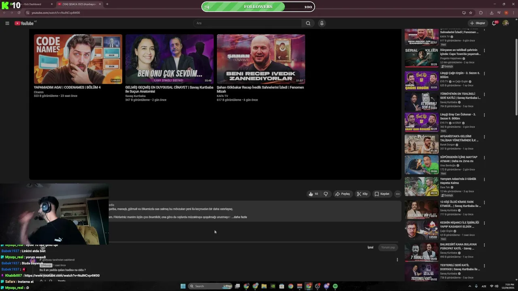This screenshot has width=518, height=291.
Task: Open options for SÜPÜRGENİN İÇİNE MAYTAP video
Action: click(484, 158)
